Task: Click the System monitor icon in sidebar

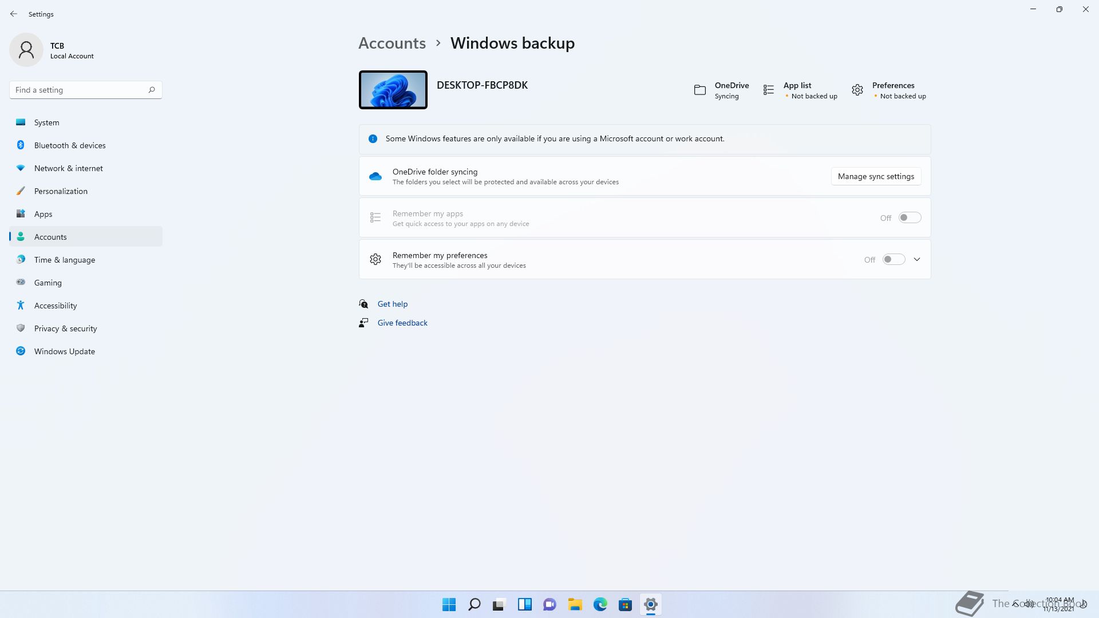Action: tap(21, 122)
